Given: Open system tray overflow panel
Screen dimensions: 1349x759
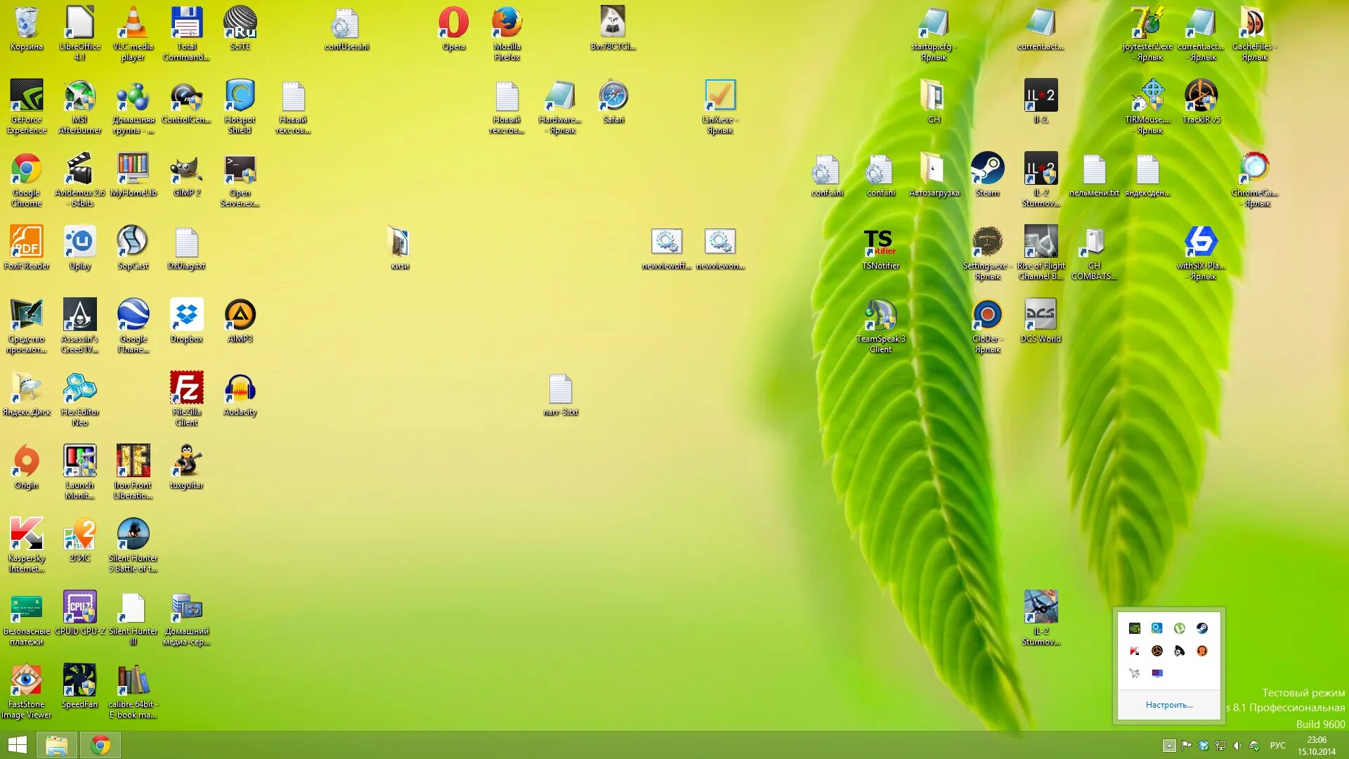Looking at the screenshot, I should click(1168, 745).
